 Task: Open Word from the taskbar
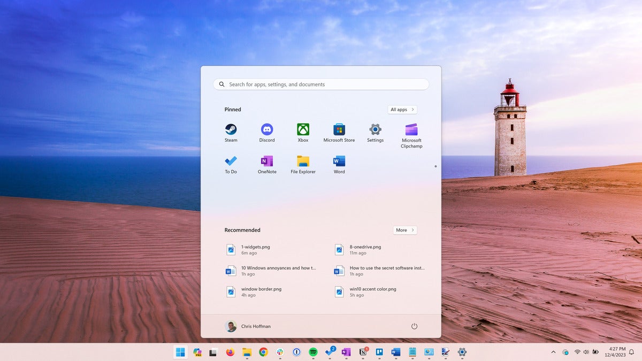pyautogui.click(x=396, y=352)
